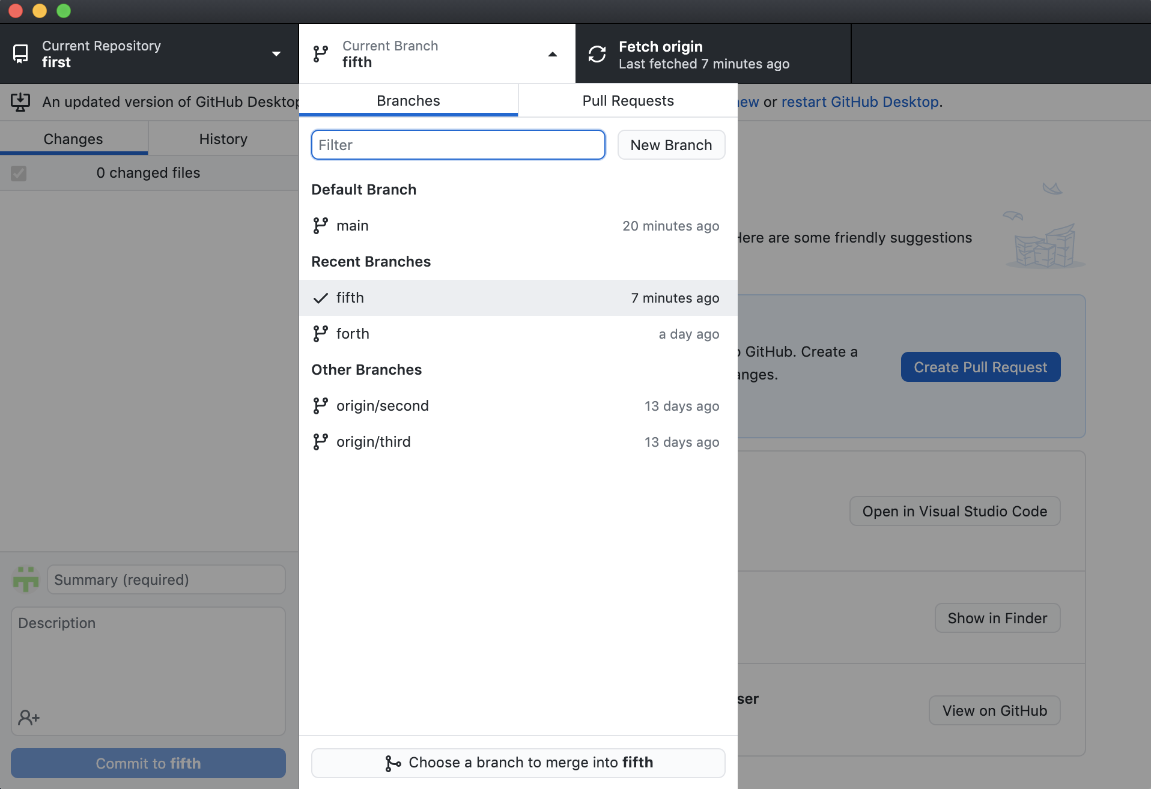This screenshot has height=789, width=1151.
Task: Click the merge icon in merge button
Action: tap(393, 763)
